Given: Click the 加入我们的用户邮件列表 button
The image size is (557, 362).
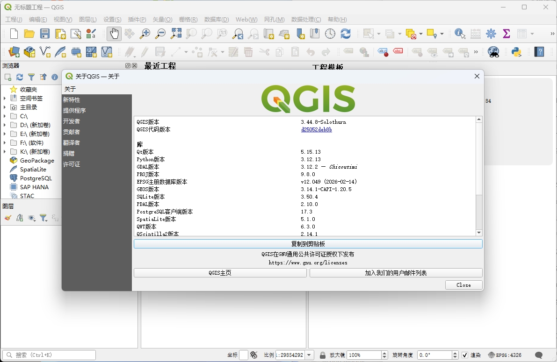Looking at the screenshot, I should coord(396,273).
